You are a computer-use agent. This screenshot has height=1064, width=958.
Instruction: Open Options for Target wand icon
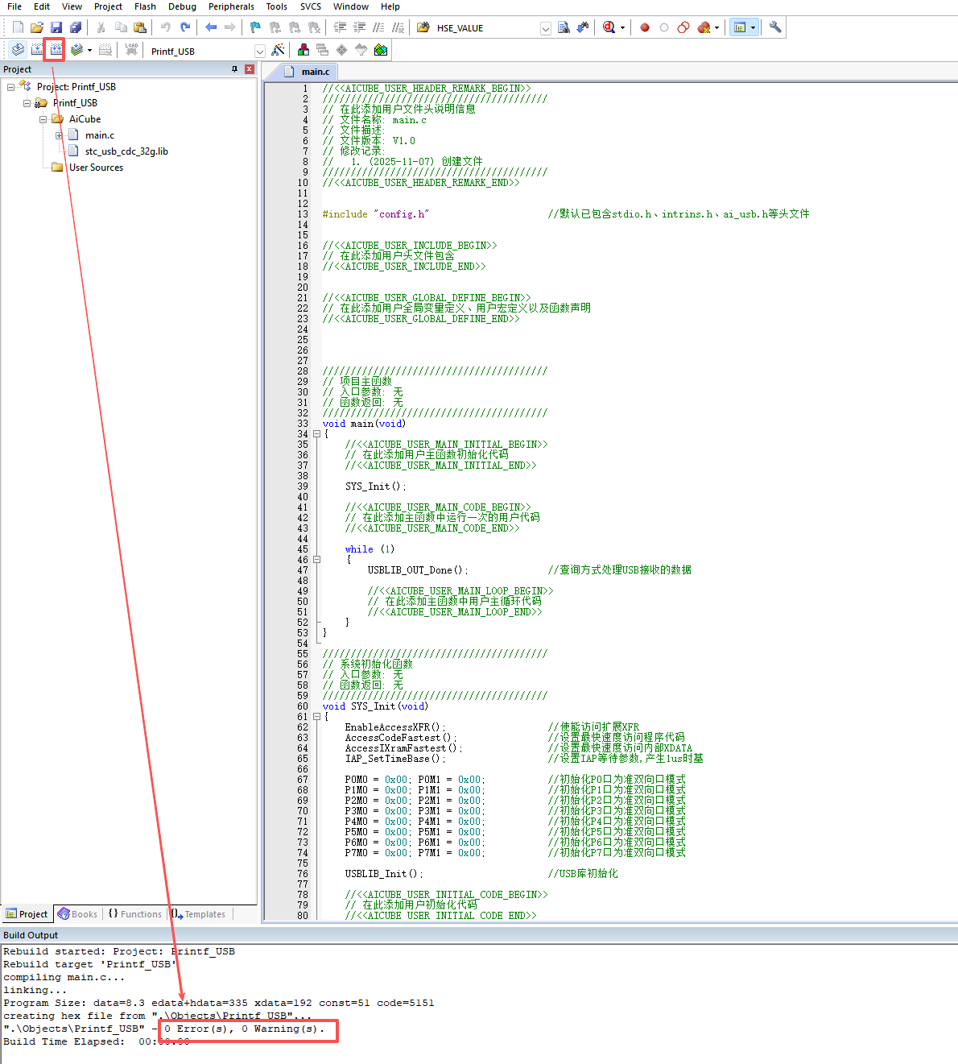click(278, 50)
